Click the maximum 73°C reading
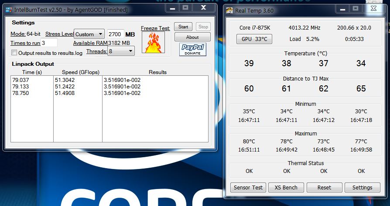This screenshot has width=390, height=206. (x=324, y=142)
